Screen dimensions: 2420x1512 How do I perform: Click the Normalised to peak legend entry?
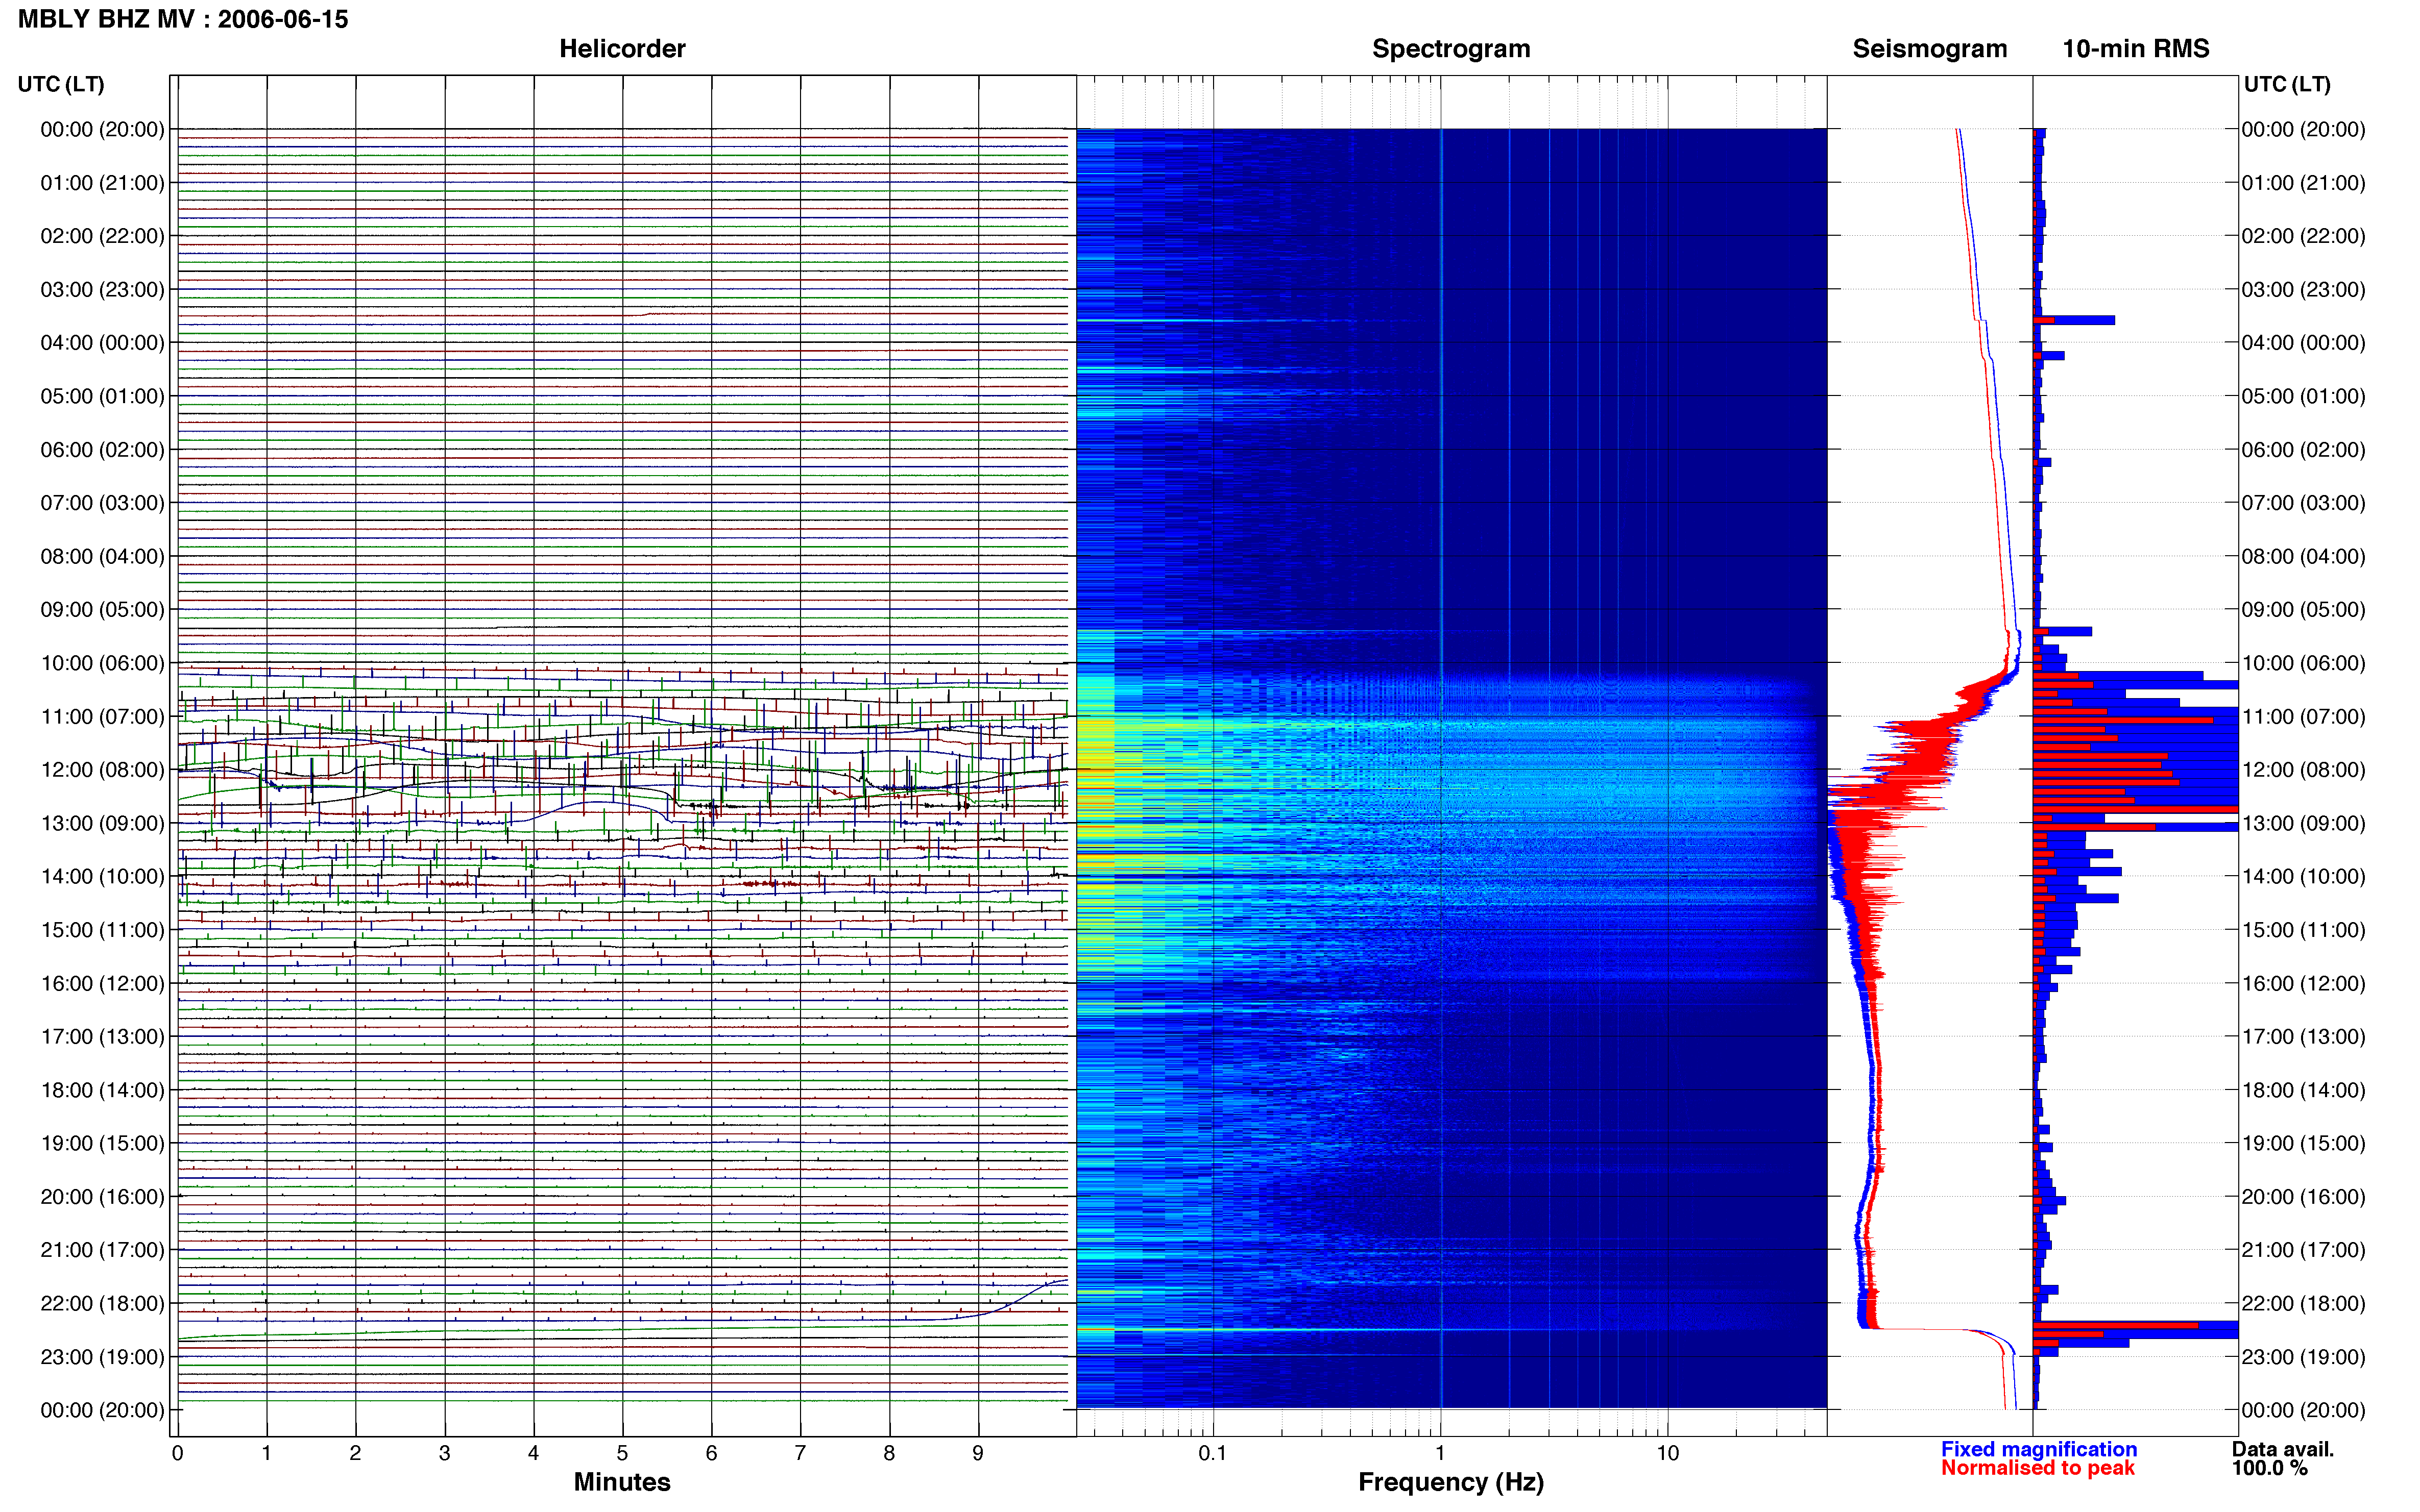[2038, 1468]
